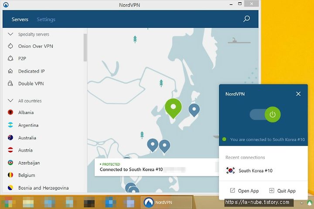Viewport: 314px width, 209px height.
Task: Show hidden system tray icons arrow
Action: 302,203
